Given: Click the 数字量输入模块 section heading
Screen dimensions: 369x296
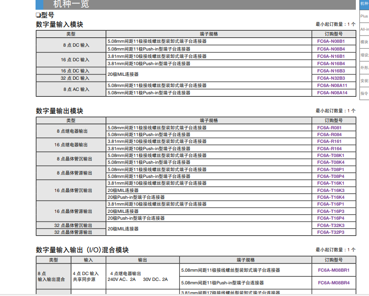Looking at the screenshot, I should pos(59,24).
